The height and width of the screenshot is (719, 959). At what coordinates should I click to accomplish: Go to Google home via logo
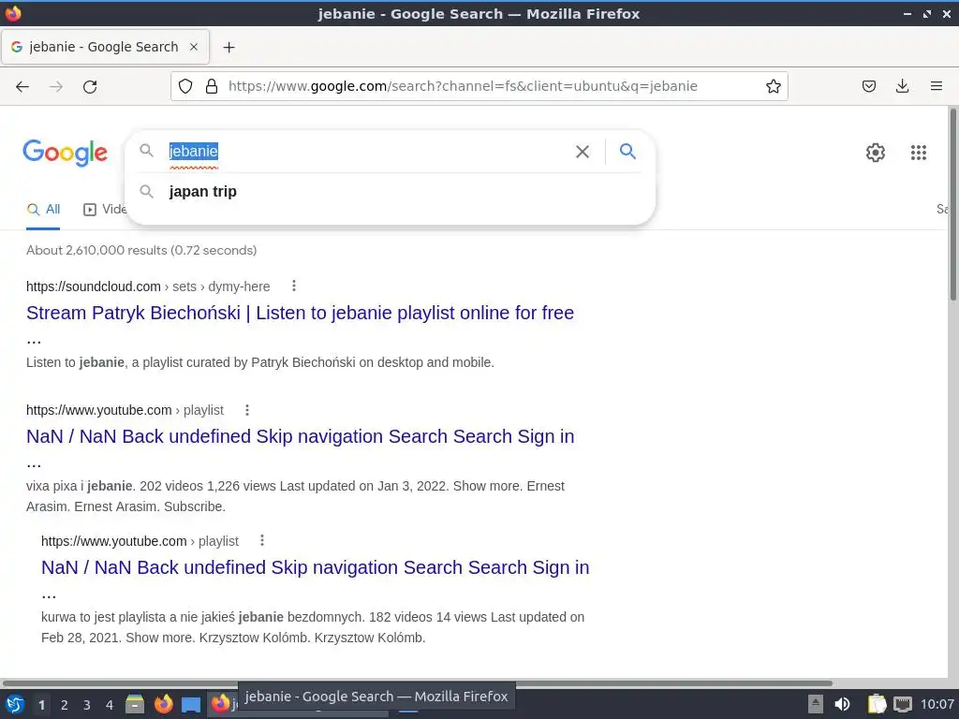click(66, 153)
